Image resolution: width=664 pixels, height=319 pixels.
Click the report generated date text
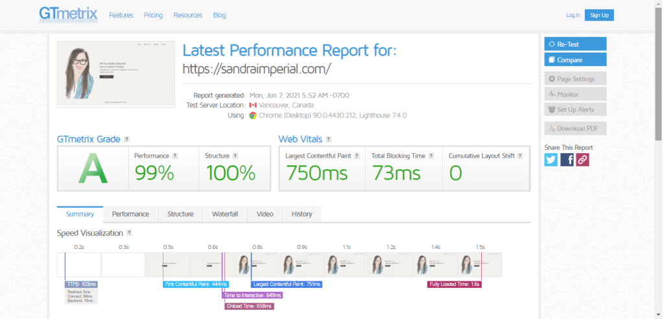tap(300, 95)
